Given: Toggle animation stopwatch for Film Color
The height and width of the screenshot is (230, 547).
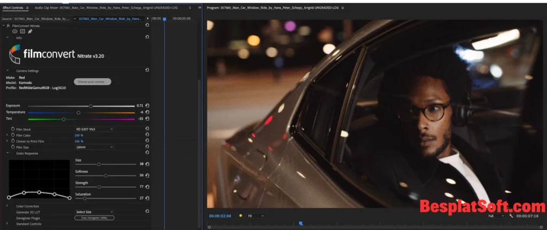Looking at the screenshot, I should click(x=13, y=135).
